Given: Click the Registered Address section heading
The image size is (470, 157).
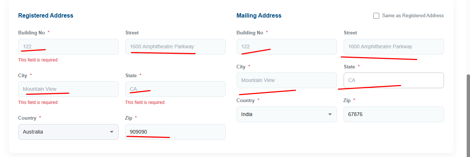Looking at the screenshot, I should 46,15.
